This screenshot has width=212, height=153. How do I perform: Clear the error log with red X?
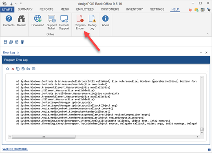13,69
